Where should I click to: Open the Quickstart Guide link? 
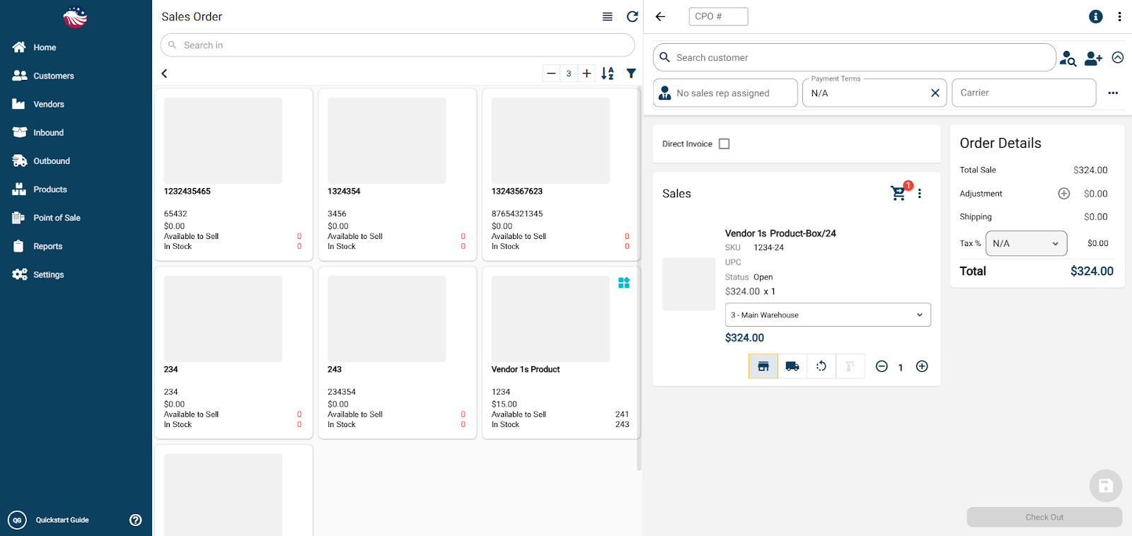(62, 520)
